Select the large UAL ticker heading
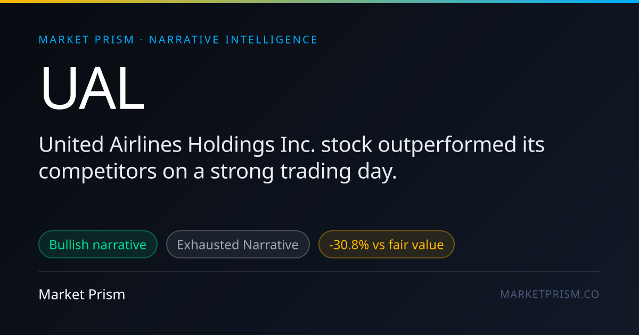This screenshot has height=335, width=639. pos(92,88)
